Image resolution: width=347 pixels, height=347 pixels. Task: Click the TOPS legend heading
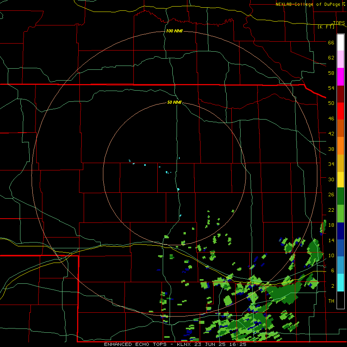[x=339, y=23]
